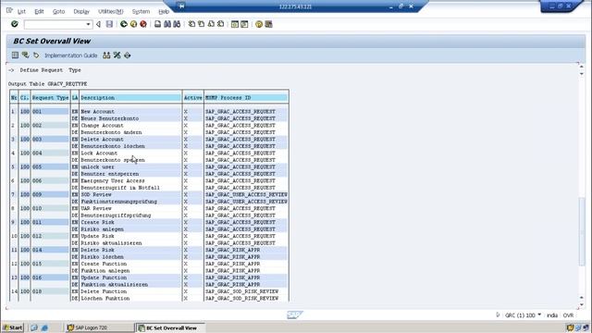The width and height of the screenshot is (592, 333).
Task: Click the Print icon in the toolbar
Action: tap(157, 24)
